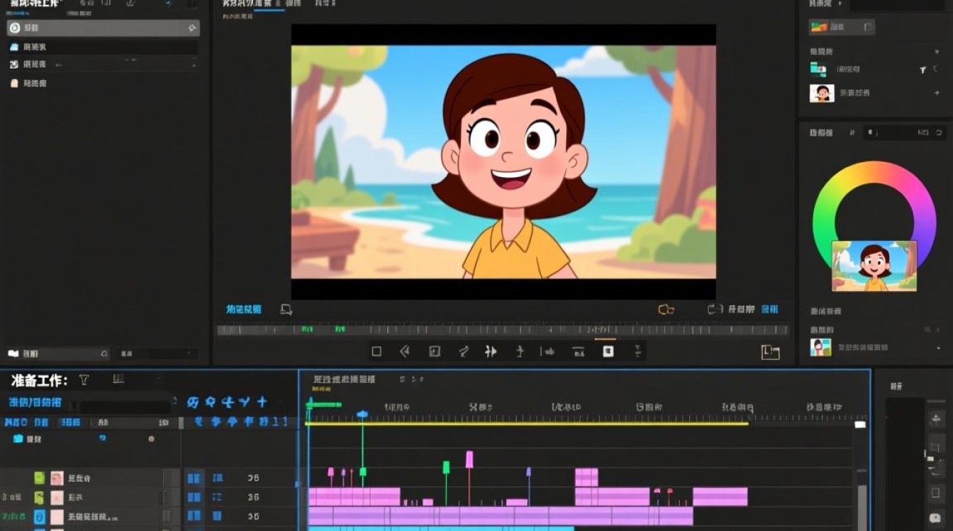The image size is (953, 531).
Task: Click the white end handle of yellow bar
Action: pos(860,425)
